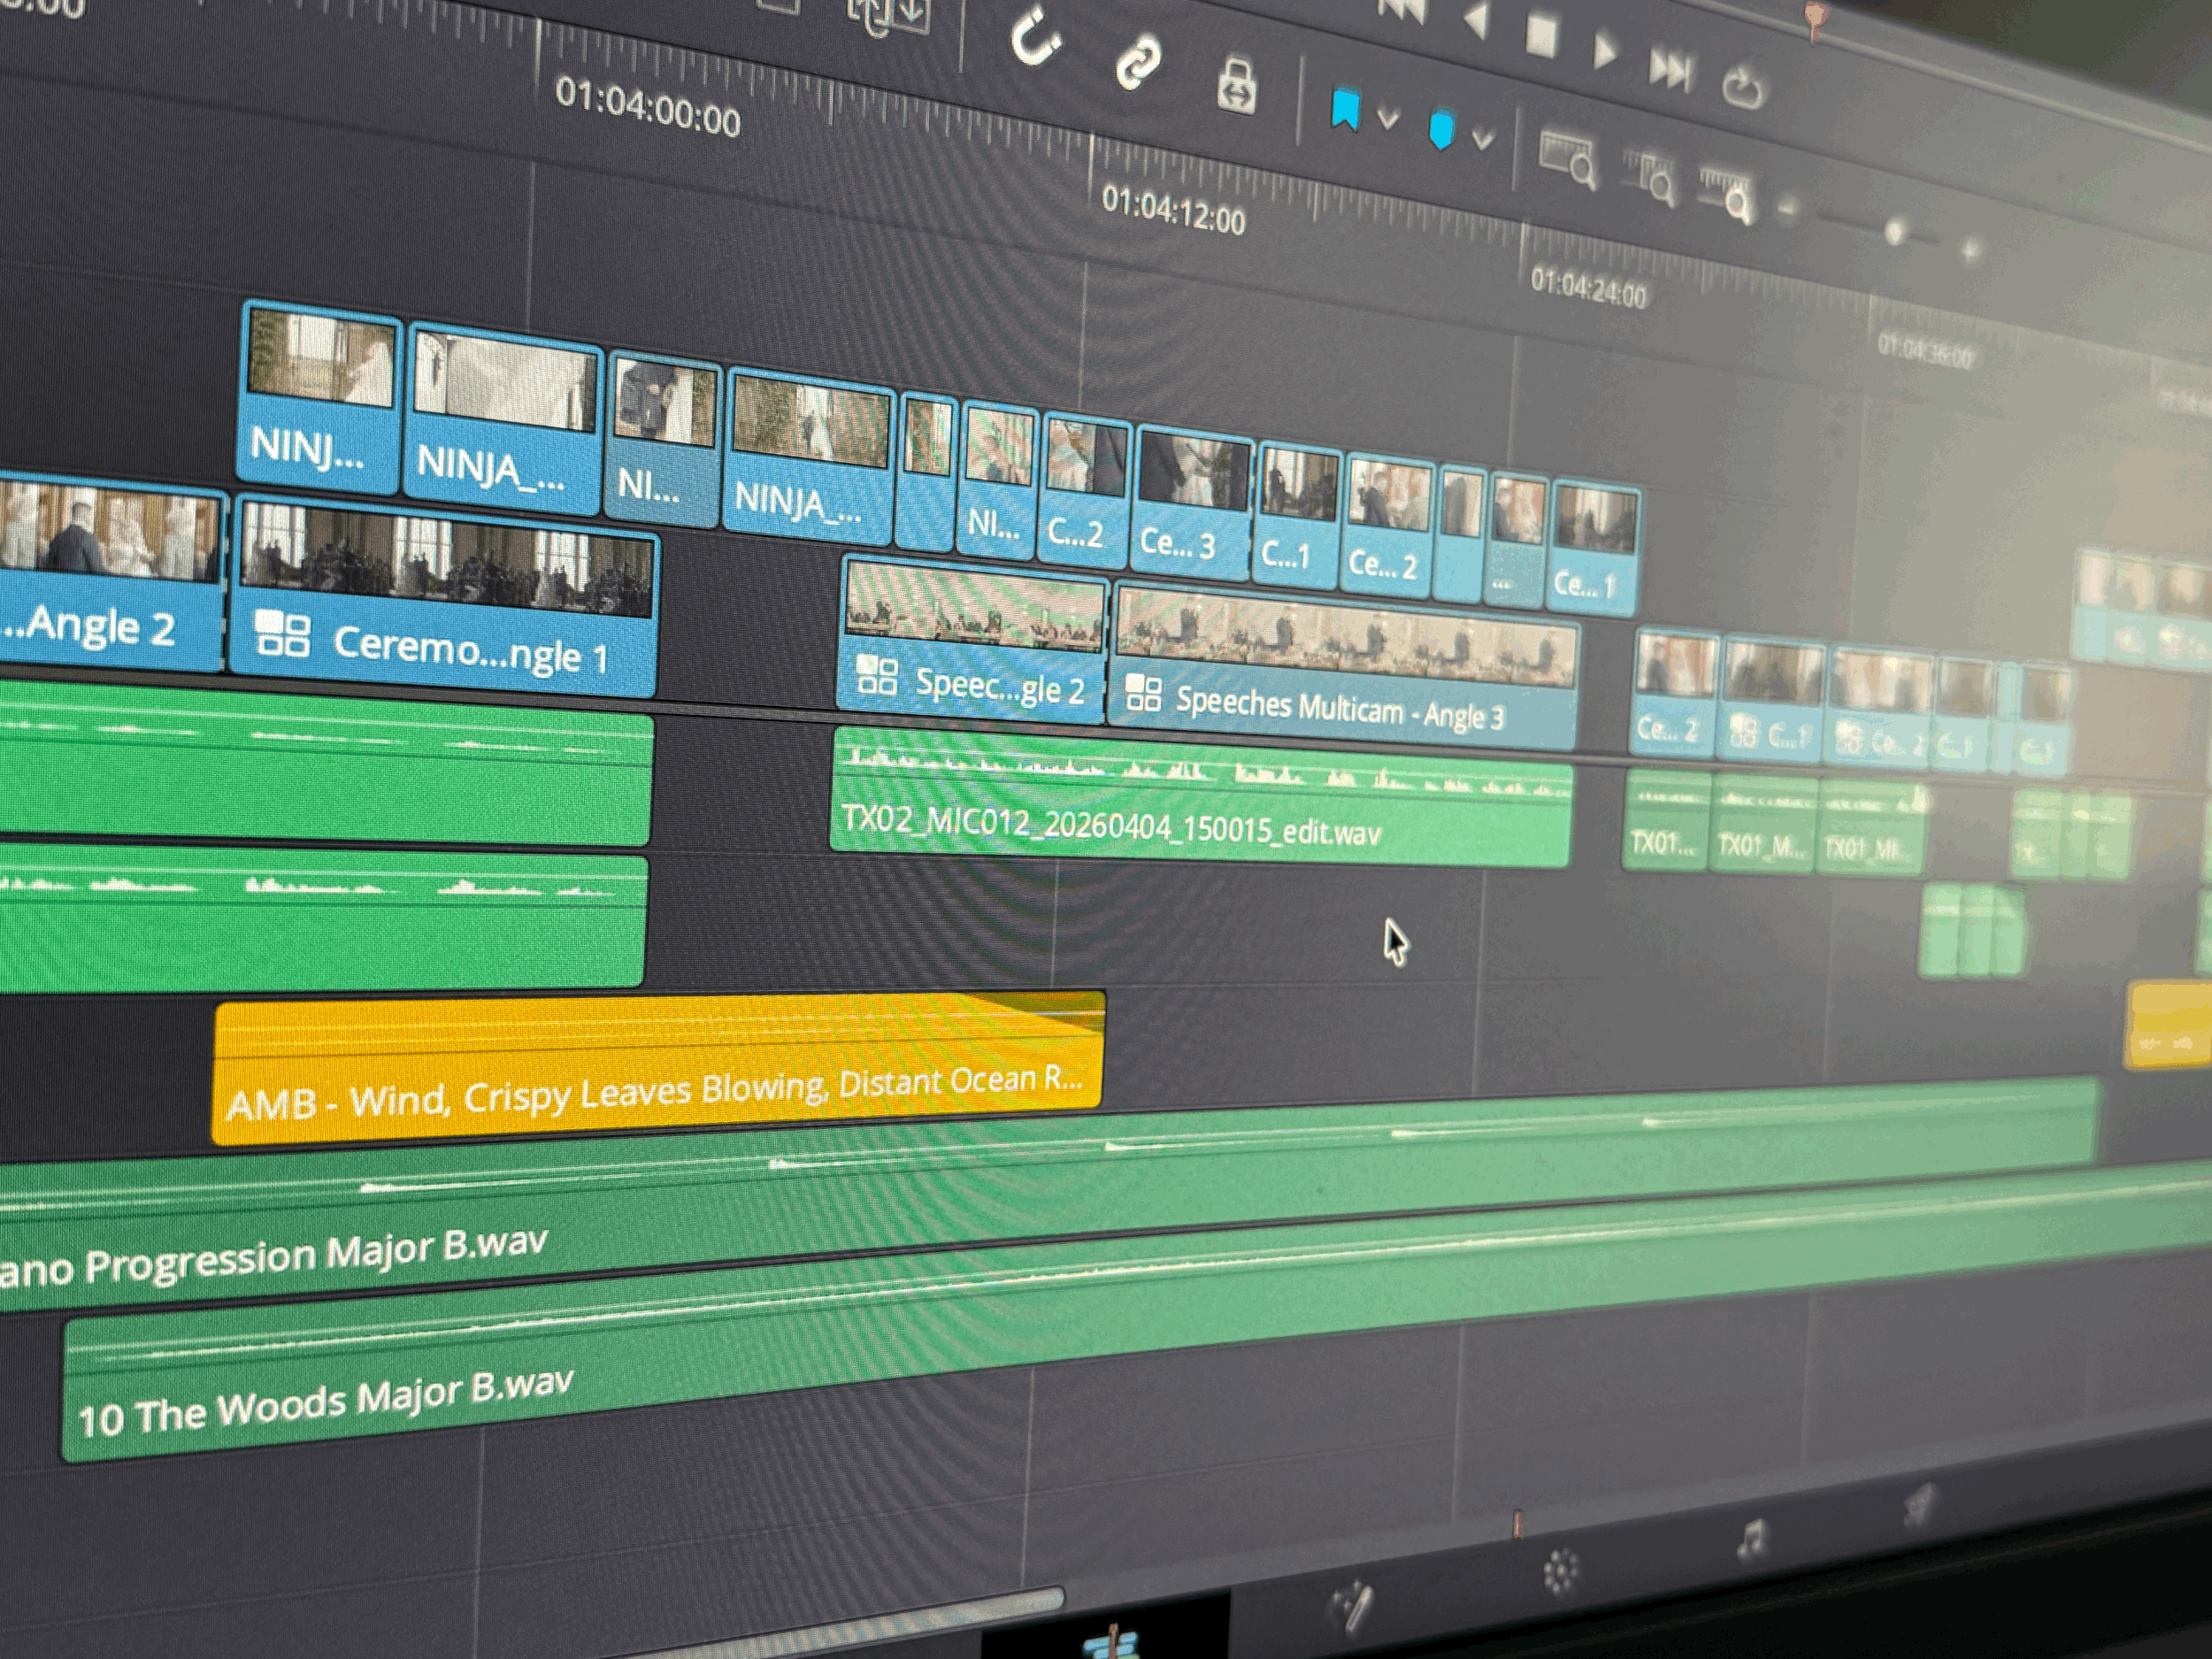
Task: Go to the last frame of the timeline
Action: pos(1670,69)
